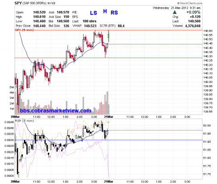Click the 52.00 axis label on RSP chart

[207, 126]
